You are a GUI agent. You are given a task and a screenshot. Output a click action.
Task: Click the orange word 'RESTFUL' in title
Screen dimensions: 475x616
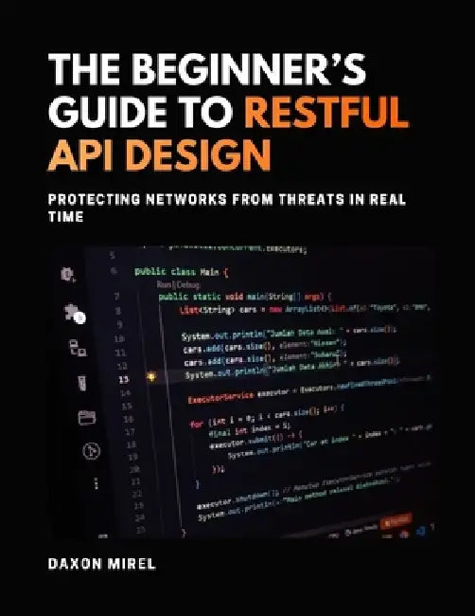coord(326,111)
